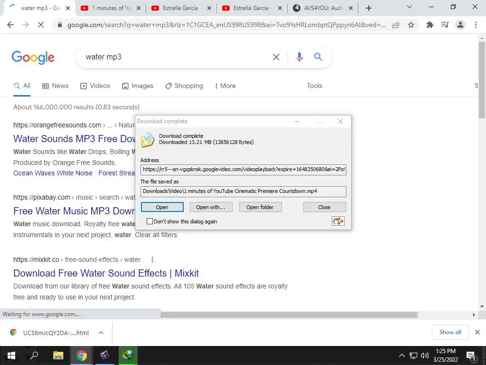Bookmark this page with the star icon
The image size is (486, 365).
point(411,25)
